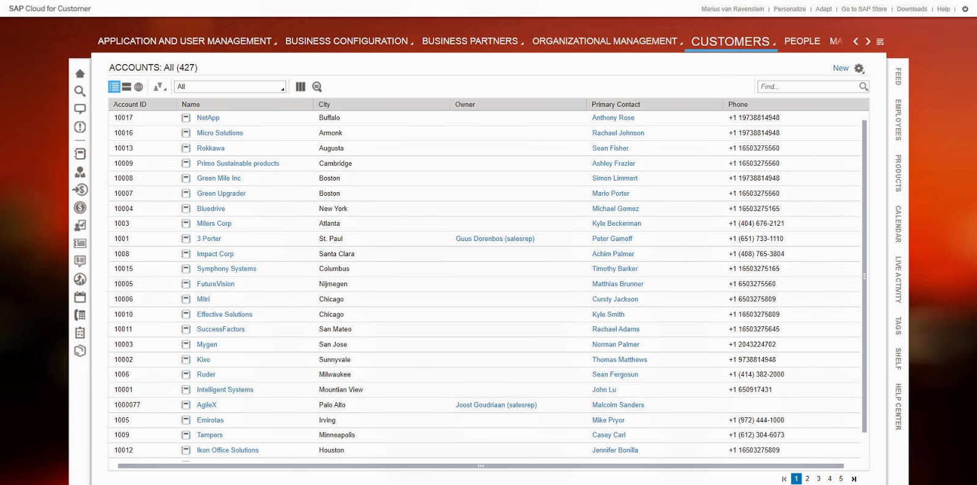Open the box products sidebar icon
The image size is (977, 485).
80,351
